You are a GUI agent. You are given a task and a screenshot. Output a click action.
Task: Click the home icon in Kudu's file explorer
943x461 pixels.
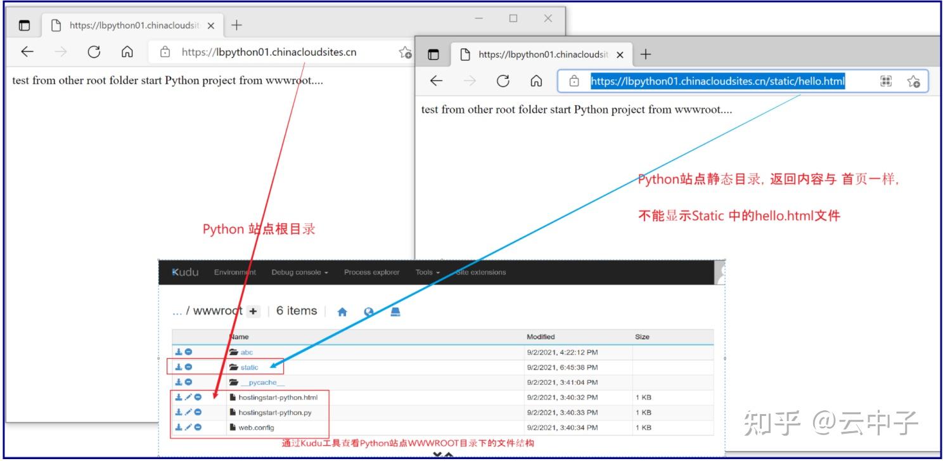pos(342,311)
